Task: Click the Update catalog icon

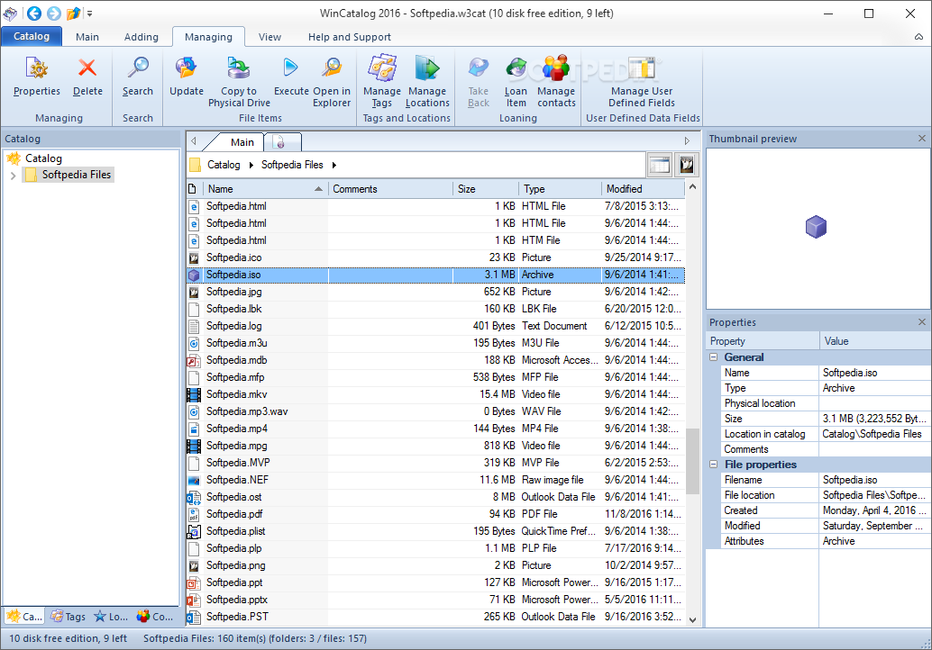Action: tap(186, 68)
